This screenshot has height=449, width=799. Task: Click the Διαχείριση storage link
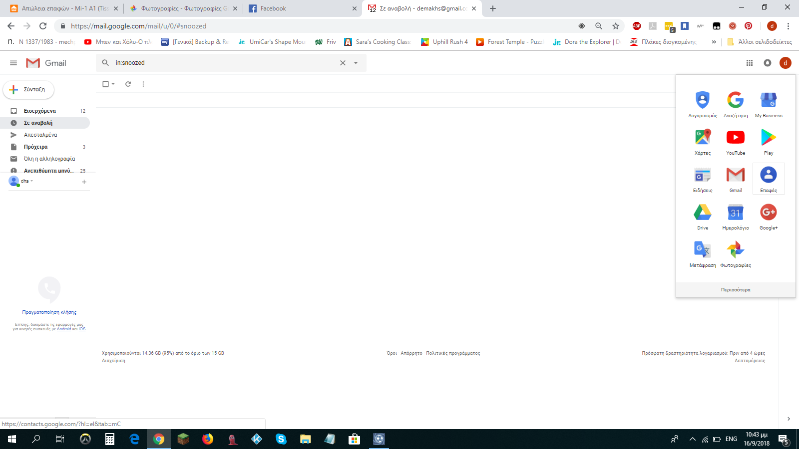coord(113,361)
